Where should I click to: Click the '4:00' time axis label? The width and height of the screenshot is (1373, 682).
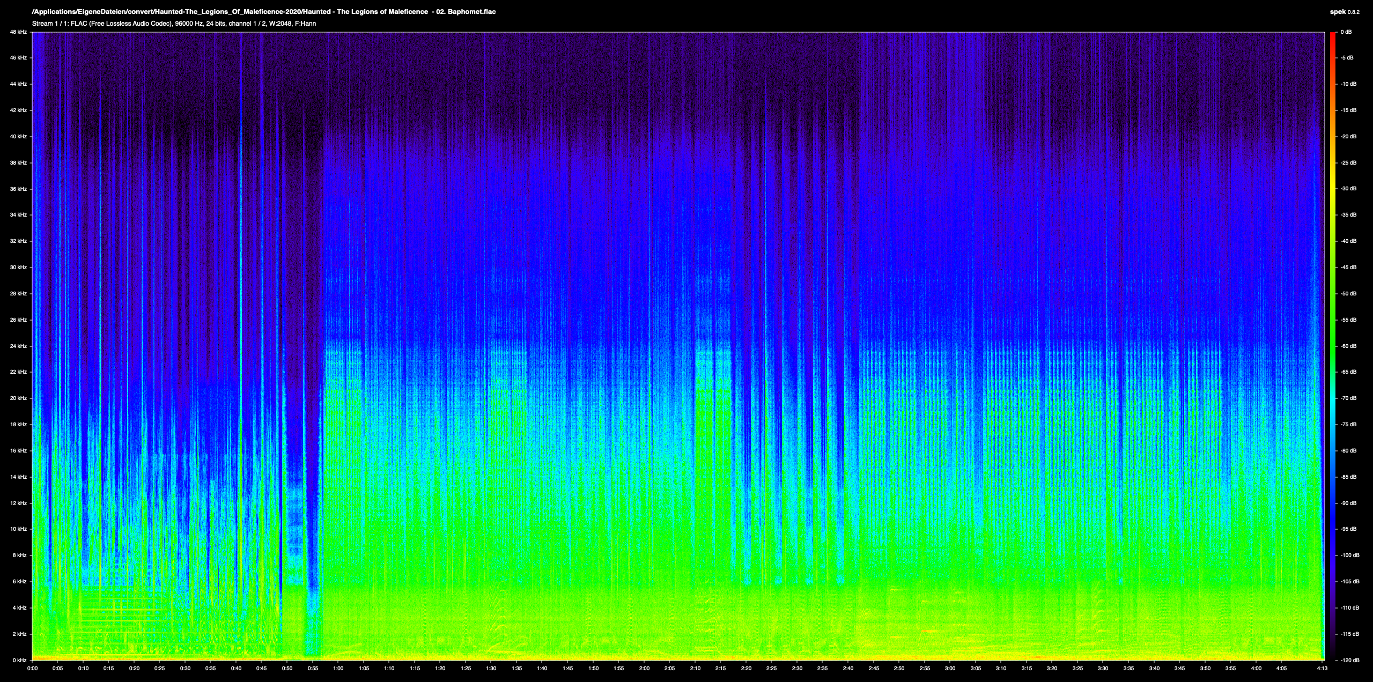click(x=1256, y=669)
